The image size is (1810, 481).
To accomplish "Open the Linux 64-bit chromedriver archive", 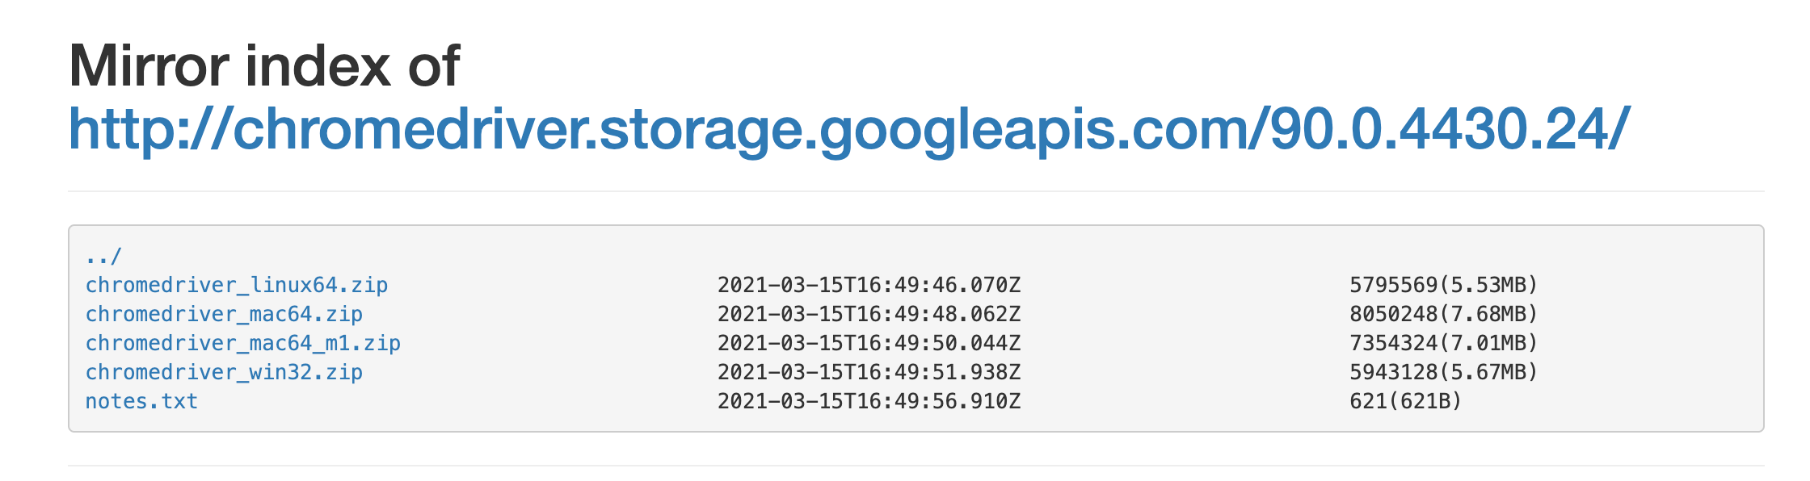I will [x=237, y=284].
